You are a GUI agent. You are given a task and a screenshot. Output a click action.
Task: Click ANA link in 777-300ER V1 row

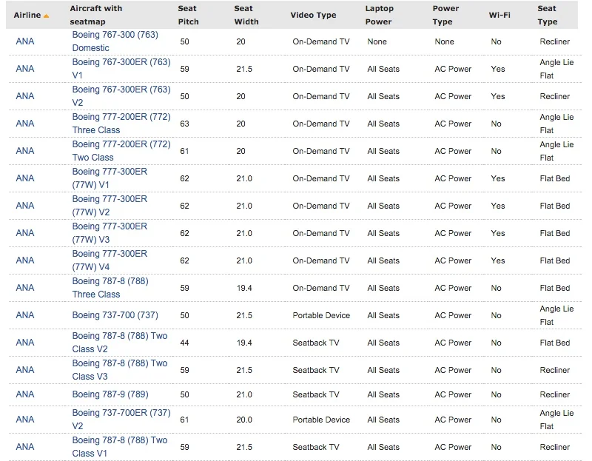[25, 178]
